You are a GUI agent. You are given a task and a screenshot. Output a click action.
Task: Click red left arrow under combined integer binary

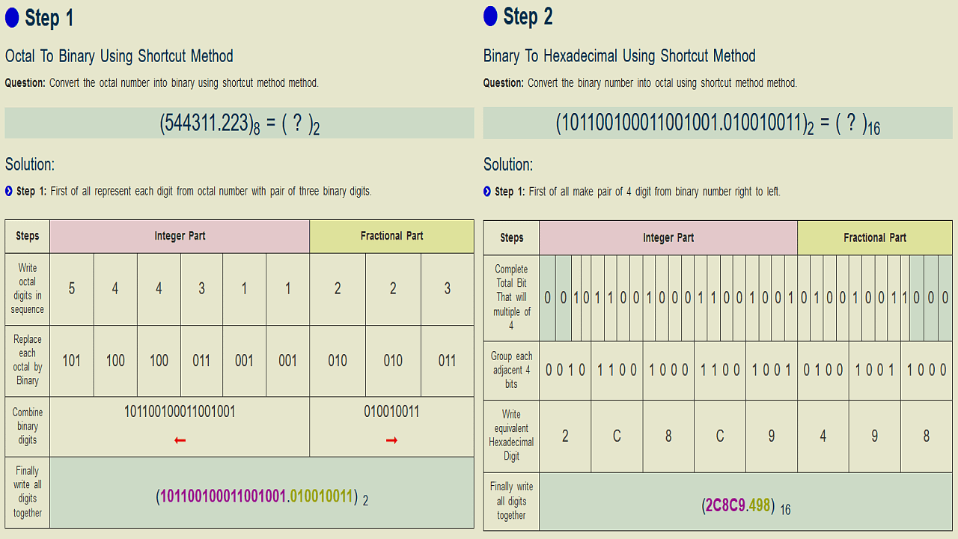pyautogui.click(x=180, y=441)
